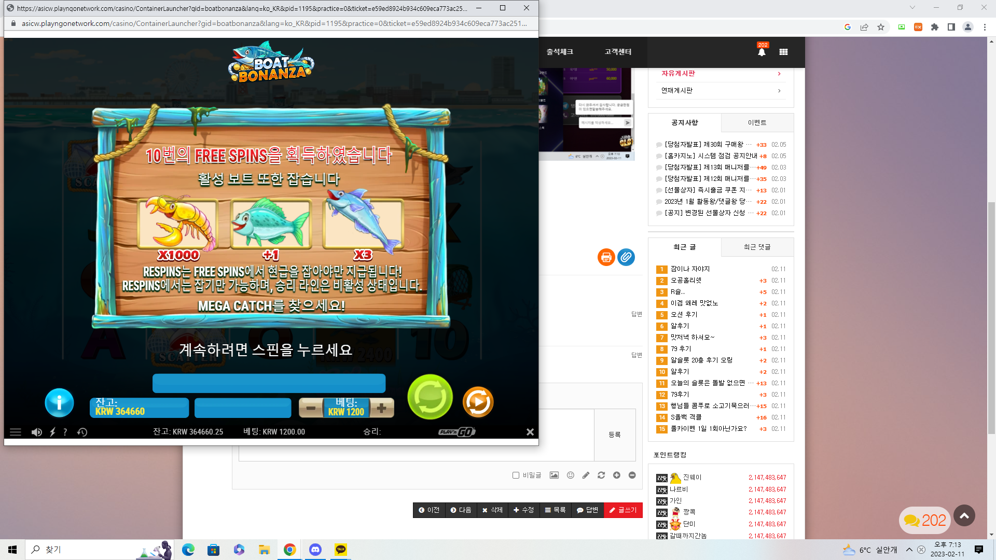Image resolution: width=996 pixels, height=560 pixels.
Task: Open the Chrome profile avatar
Action: [x=968, y=27]
